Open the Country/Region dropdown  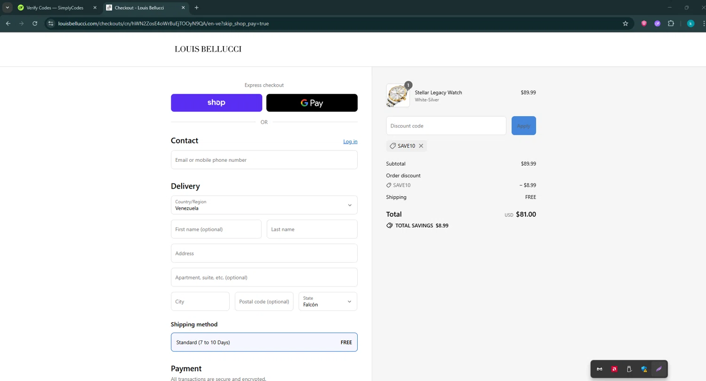coord(264,205)
